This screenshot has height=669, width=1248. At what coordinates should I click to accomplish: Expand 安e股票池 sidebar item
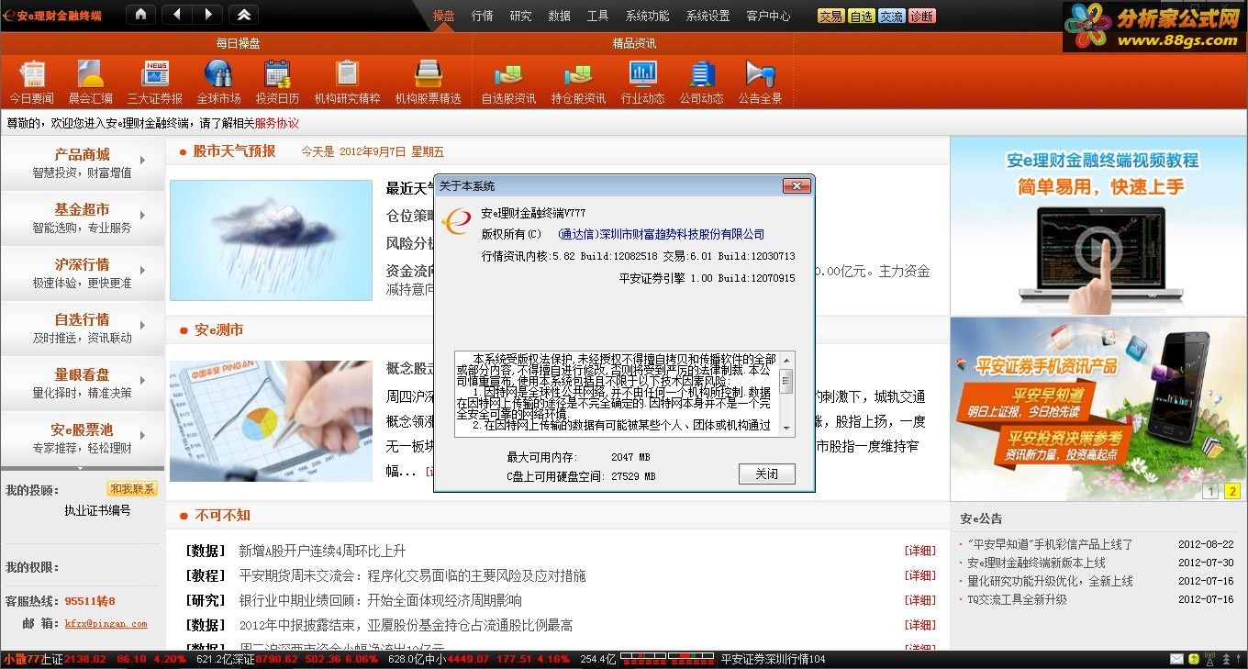tap(83, 438)
